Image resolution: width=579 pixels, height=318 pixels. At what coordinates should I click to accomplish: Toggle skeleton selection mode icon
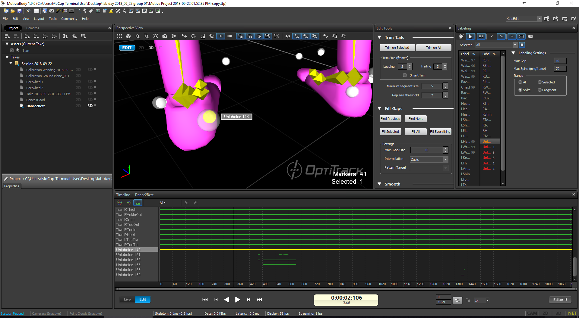tap(268, 36)
